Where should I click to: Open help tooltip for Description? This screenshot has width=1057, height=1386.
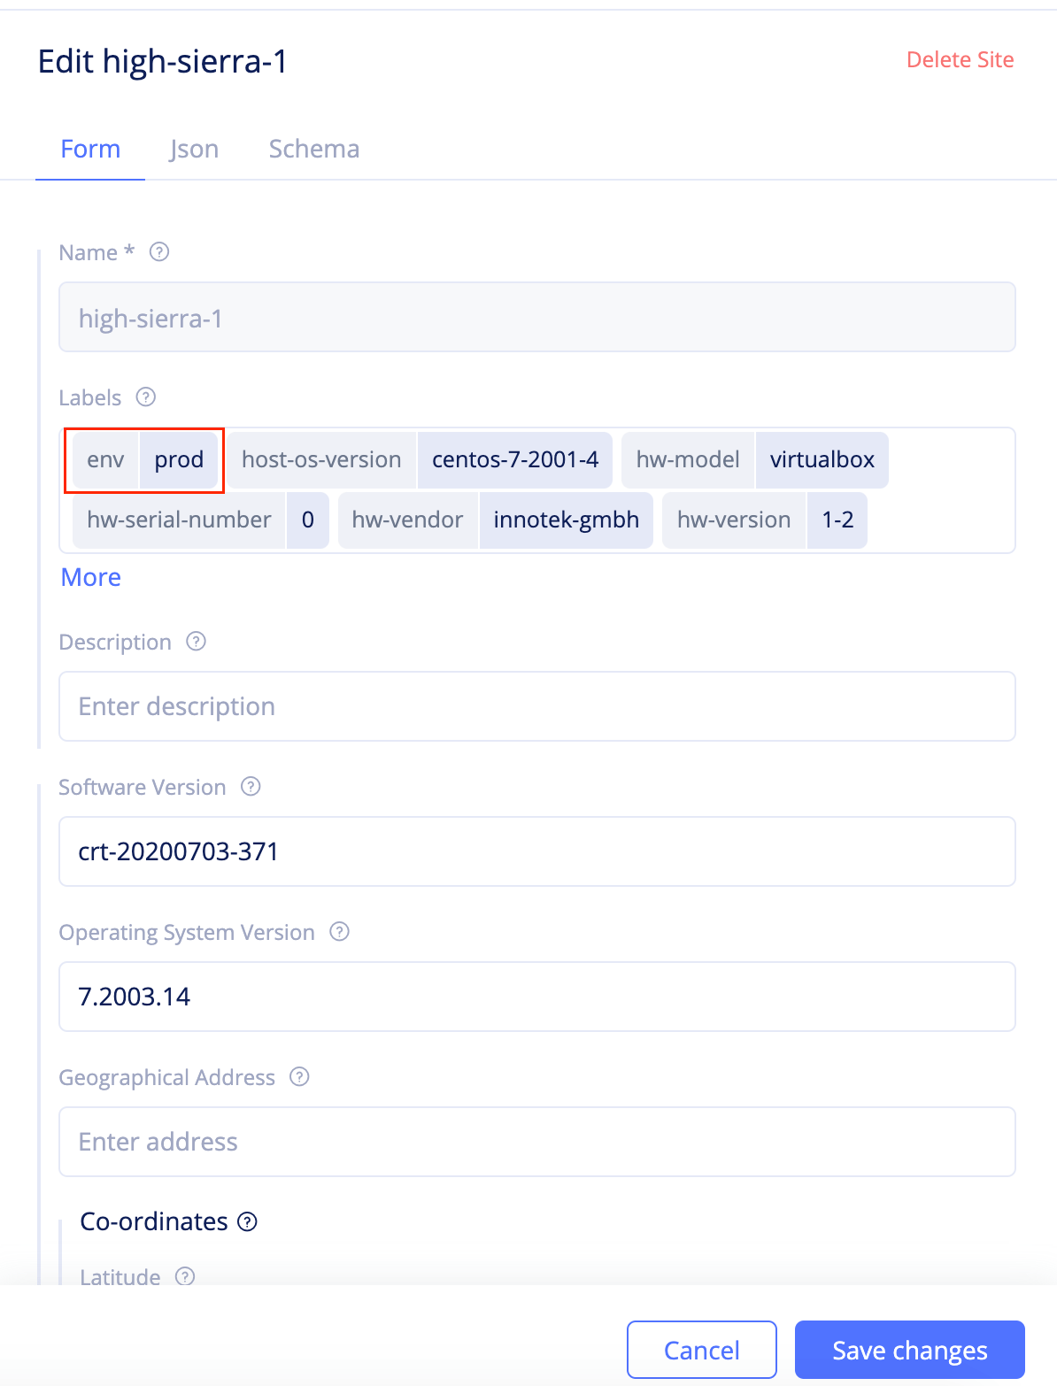[x=196, y=642]
